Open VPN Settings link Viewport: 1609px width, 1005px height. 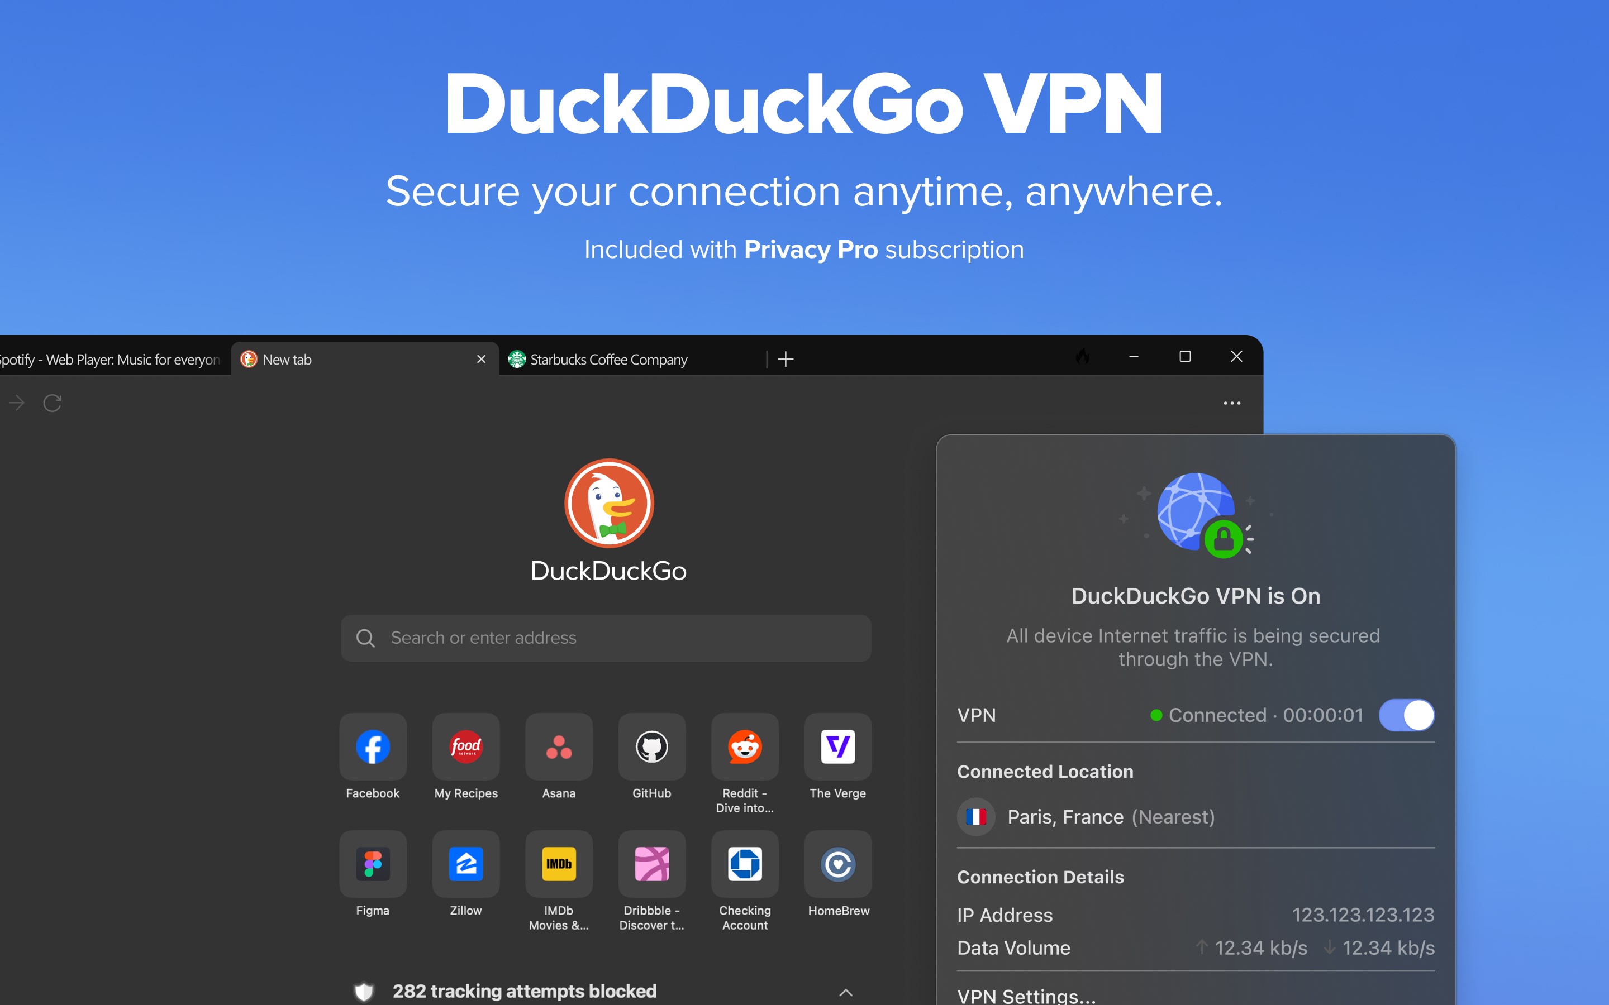[1026, 995]
